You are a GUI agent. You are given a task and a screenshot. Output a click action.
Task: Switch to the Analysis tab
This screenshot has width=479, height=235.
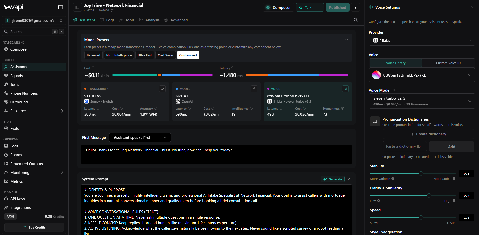[149, 20]
